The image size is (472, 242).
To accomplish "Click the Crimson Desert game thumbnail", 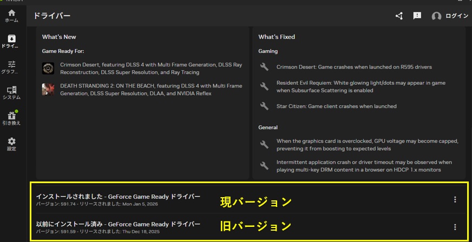I will point(48,68).
